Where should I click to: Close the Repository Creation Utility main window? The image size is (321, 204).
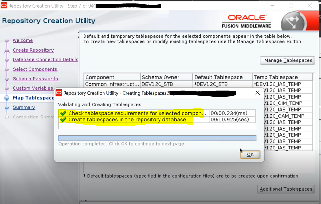(x=310, y=6)
